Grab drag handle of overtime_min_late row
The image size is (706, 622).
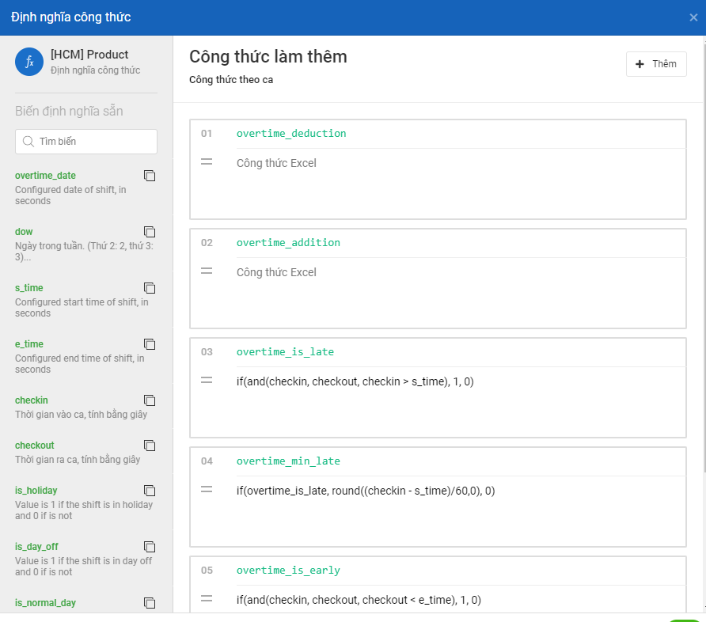(207, 489)
